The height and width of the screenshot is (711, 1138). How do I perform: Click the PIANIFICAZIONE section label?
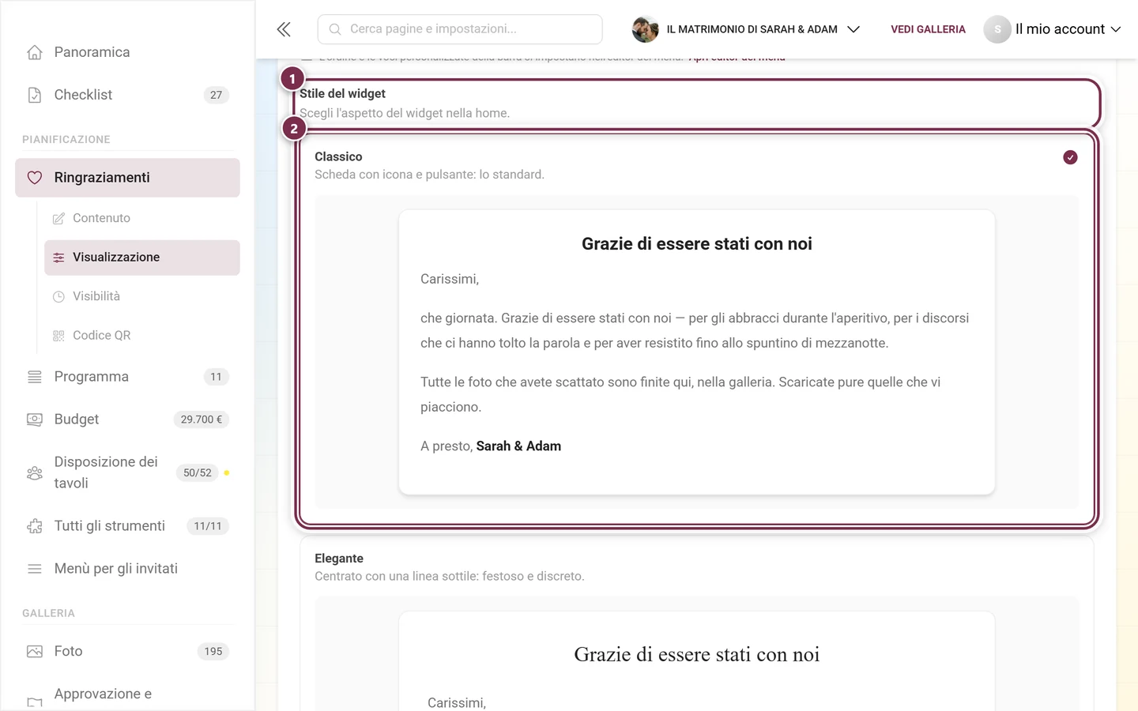click(x=66, y=140)
